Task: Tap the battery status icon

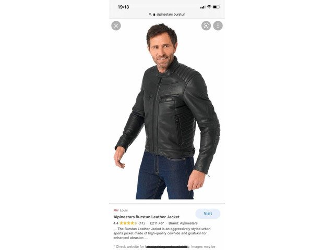Action: 216,7
